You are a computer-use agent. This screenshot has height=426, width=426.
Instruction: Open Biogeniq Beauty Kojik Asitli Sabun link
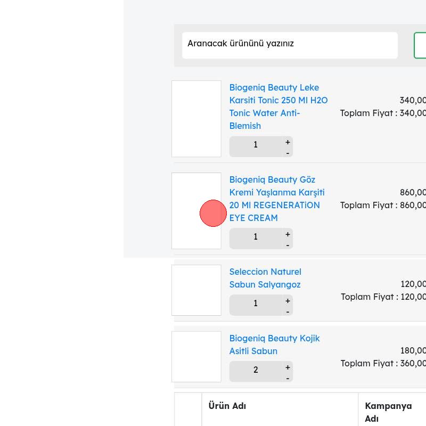pyautogui.click(x=274, y=345)
